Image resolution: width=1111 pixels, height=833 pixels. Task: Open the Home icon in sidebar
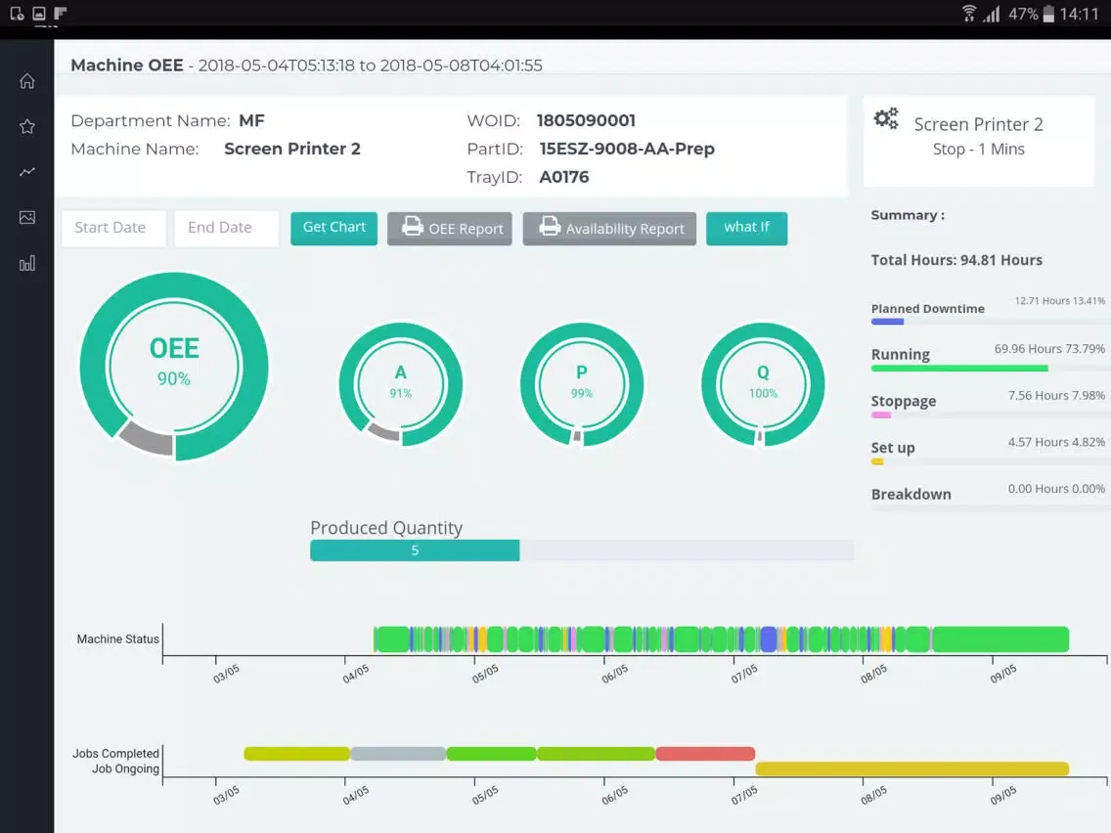click(27, 81)
